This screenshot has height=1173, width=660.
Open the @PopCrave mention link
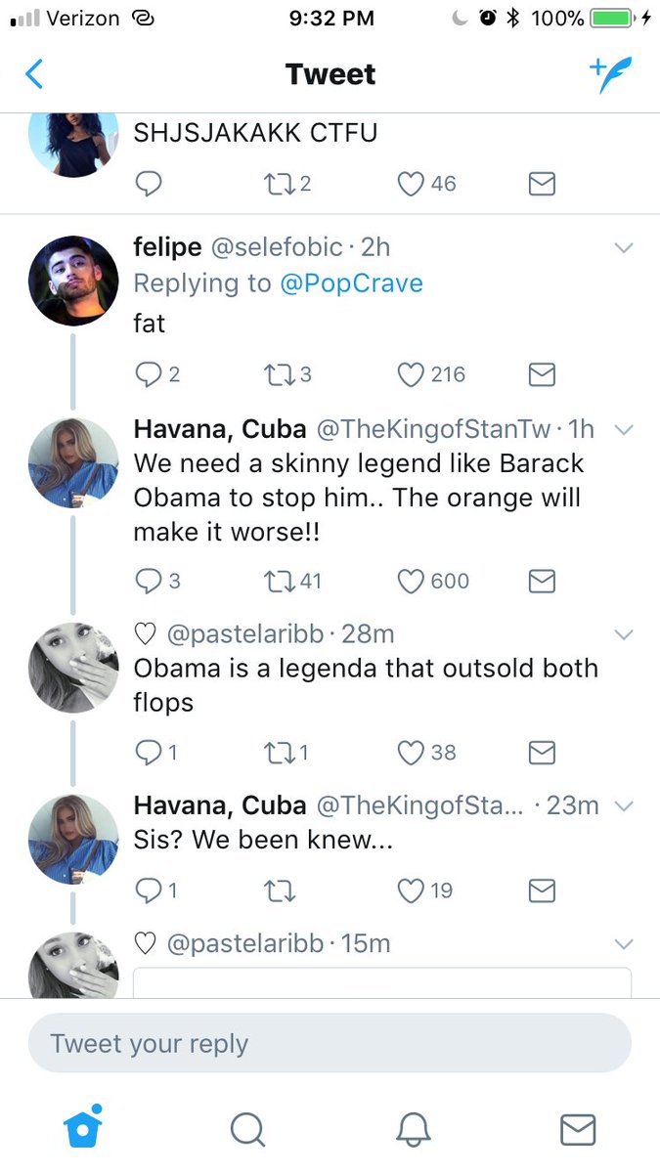click(353, 283)
